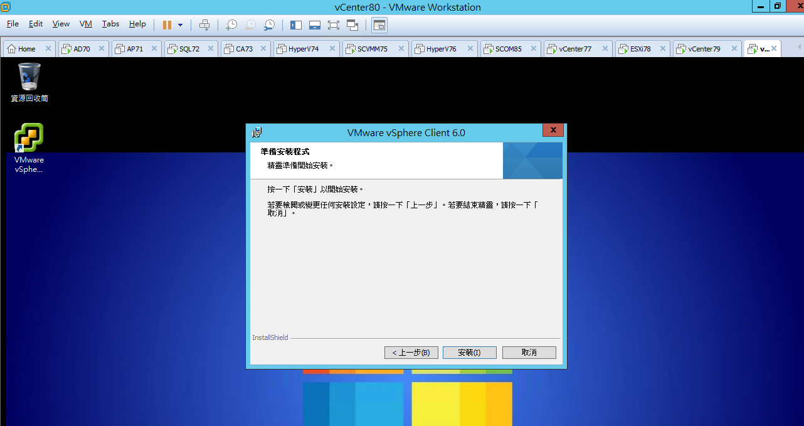The width and height of the screenshot is (804, 426).
Task: Click the 取消 cancel button
Action: click(x=529, y=353)
